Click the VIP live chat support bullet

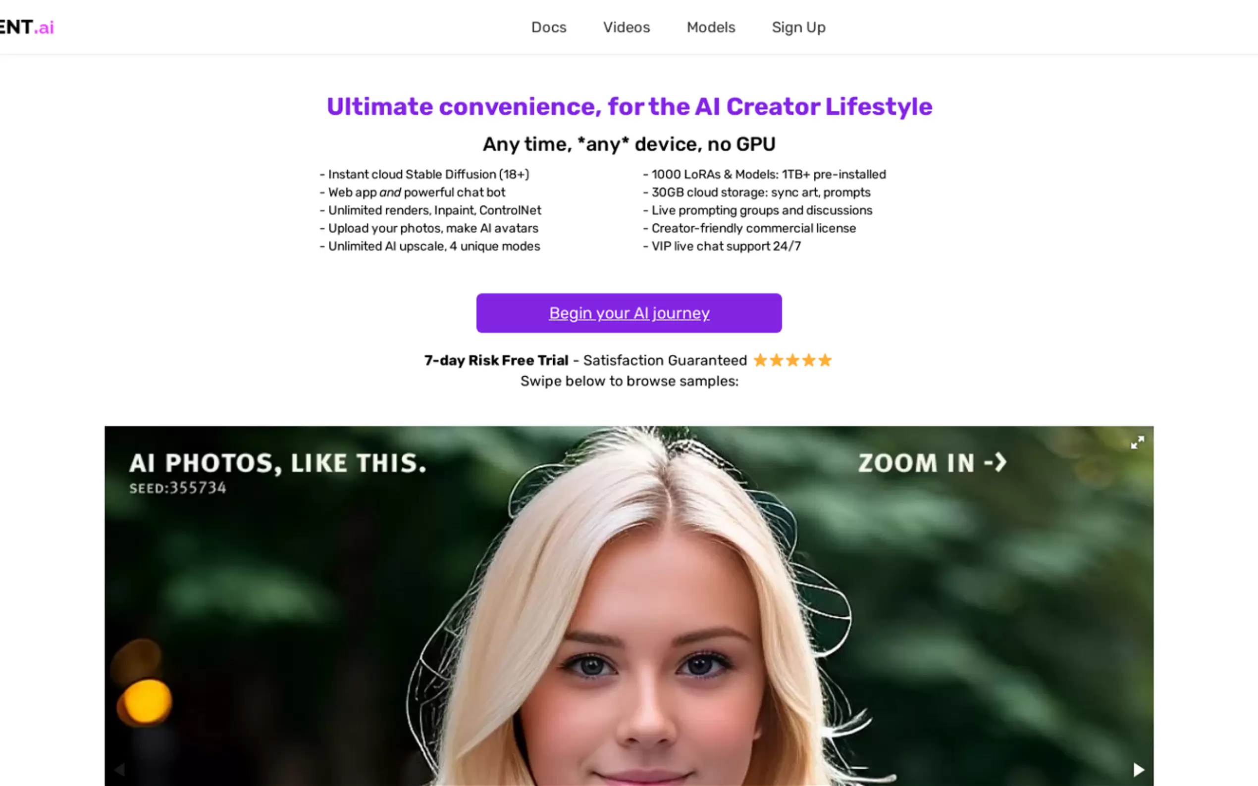[x=722, y=246]
